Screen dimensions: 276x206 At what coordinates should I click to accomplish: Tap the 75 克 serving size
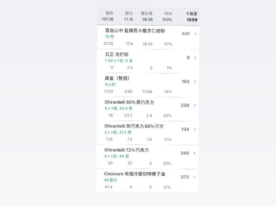109,37
